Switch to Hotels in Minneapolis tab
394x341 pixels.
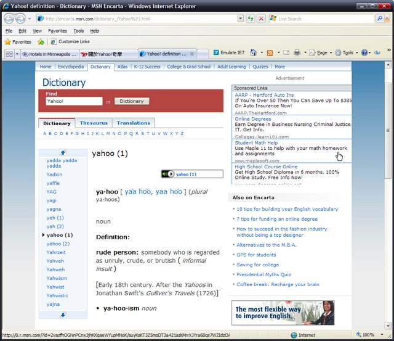pyautogui.click(x=49, y=54)
